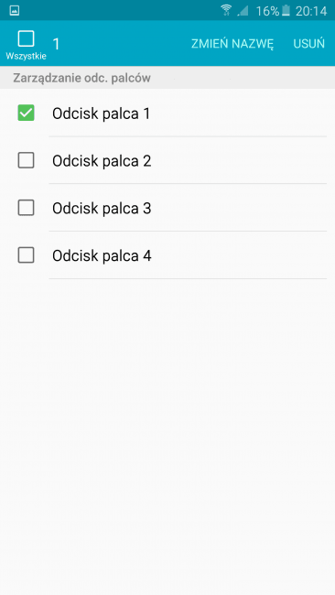The width and height of the screenshot is (335, 595).
Task: Select the Odcisk palca 1 list row
Action: [167, 114]
